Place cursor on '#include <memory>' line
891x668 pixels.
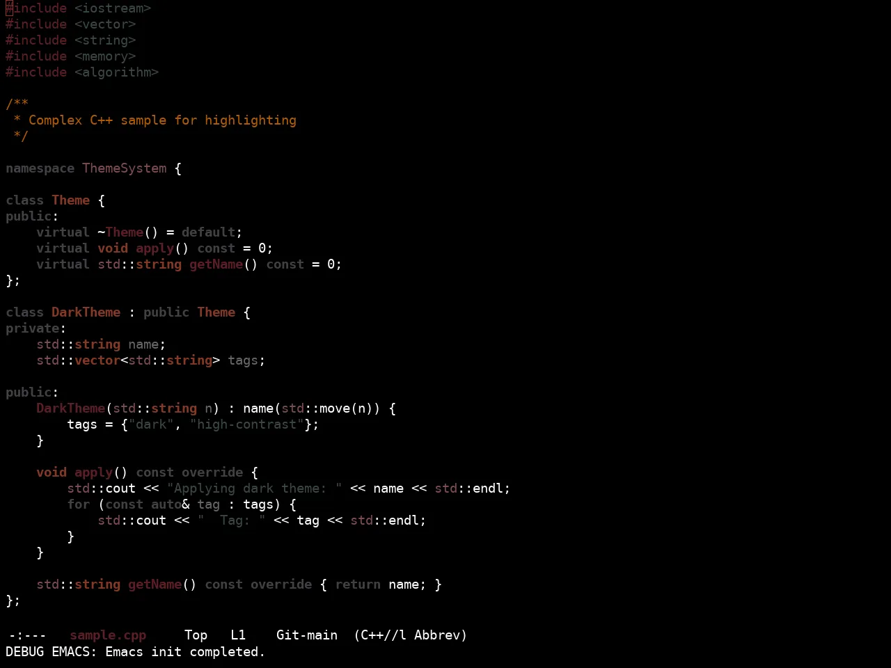tap(71, 56)
